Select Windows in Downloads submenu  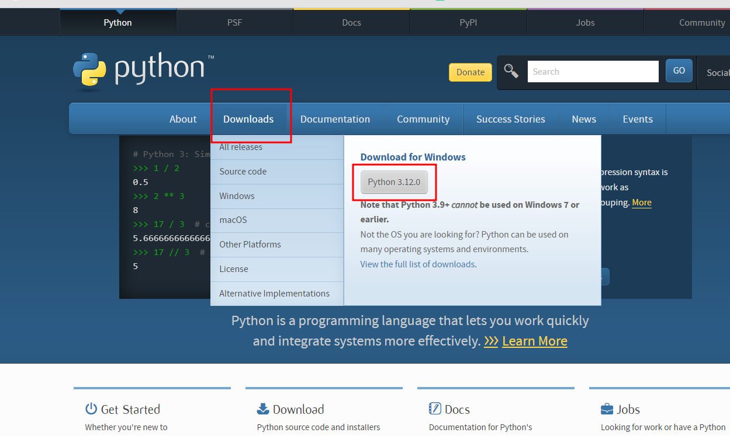click(x=277, y=196)
